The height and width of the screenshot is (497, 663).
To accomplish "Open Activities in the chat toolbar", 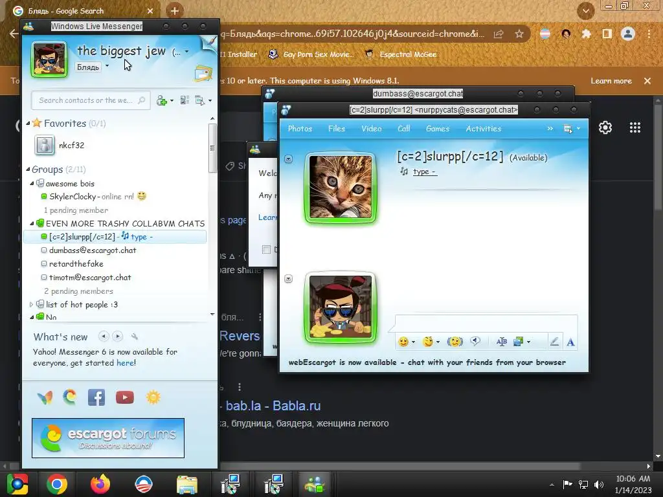I will pyautogui.click(x=483, y=129).
